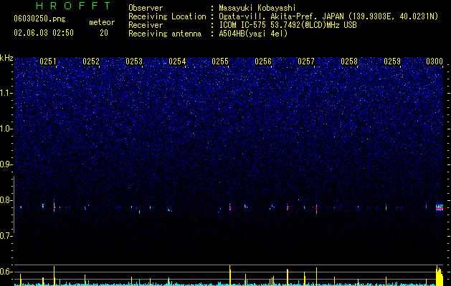Click the 0254 time marker

click(x=177, y=61)
